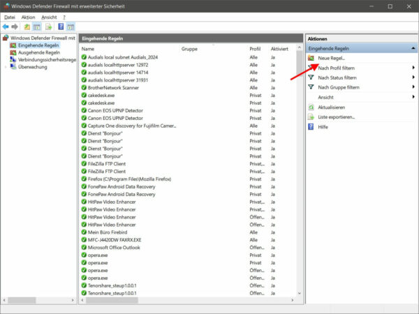This screenshot has width=419, height=314.
Task: Click the Liste exportieren icon
Action: click(x=311, y=117)
